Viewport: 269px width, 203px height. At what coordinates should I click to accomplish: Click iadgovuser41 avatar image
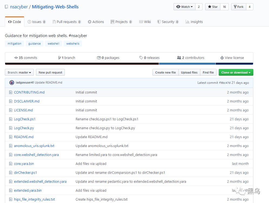pyautogui.click(x=12, y=82)
